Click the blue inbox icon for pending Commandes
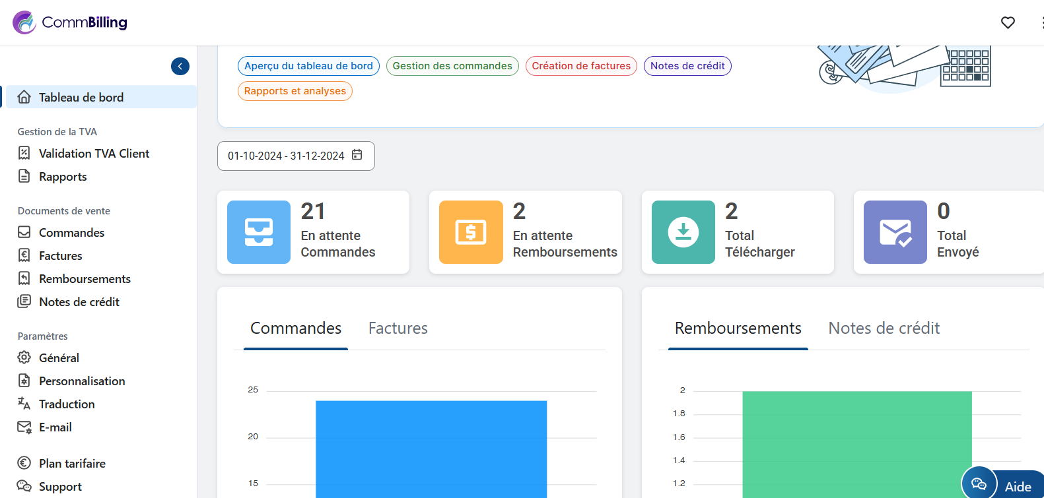This screenshot has height=498, width=1044. [x=259, y=232]
